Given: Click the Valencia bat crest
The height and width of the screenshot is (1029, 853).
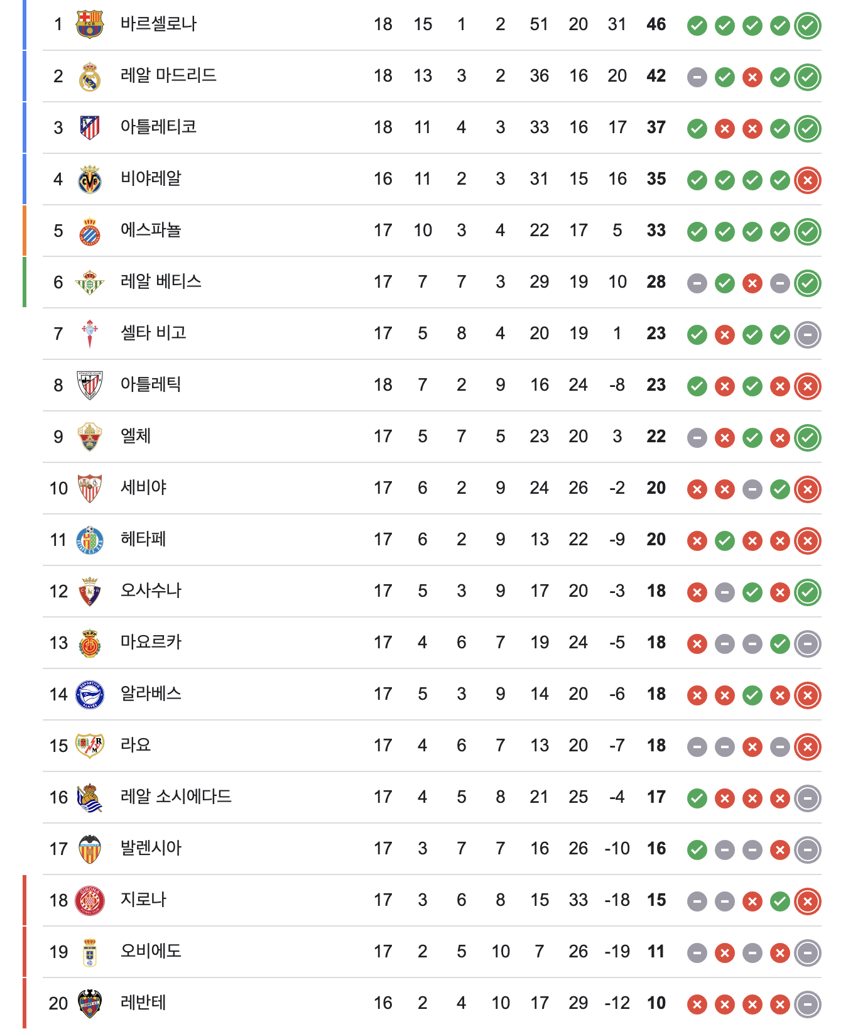Looking at the screenshot, I should [x=90, y=849].
